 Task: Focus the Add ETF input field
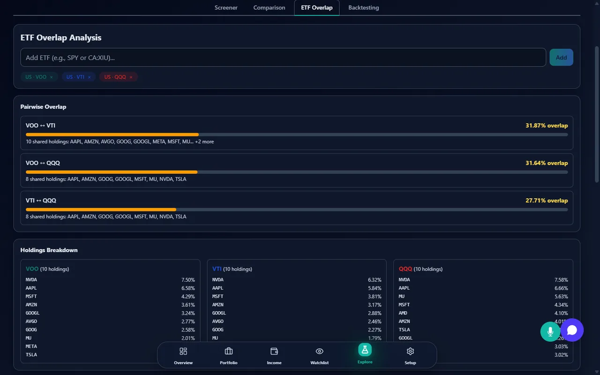(283, 57)
